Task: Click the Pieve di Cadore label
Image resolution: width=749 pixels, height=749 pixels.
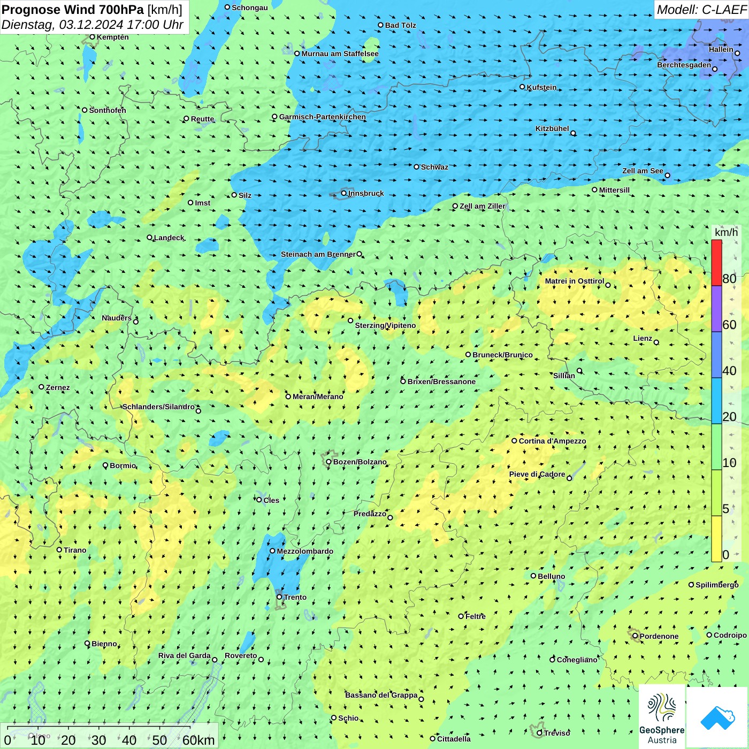Action: 537,474
